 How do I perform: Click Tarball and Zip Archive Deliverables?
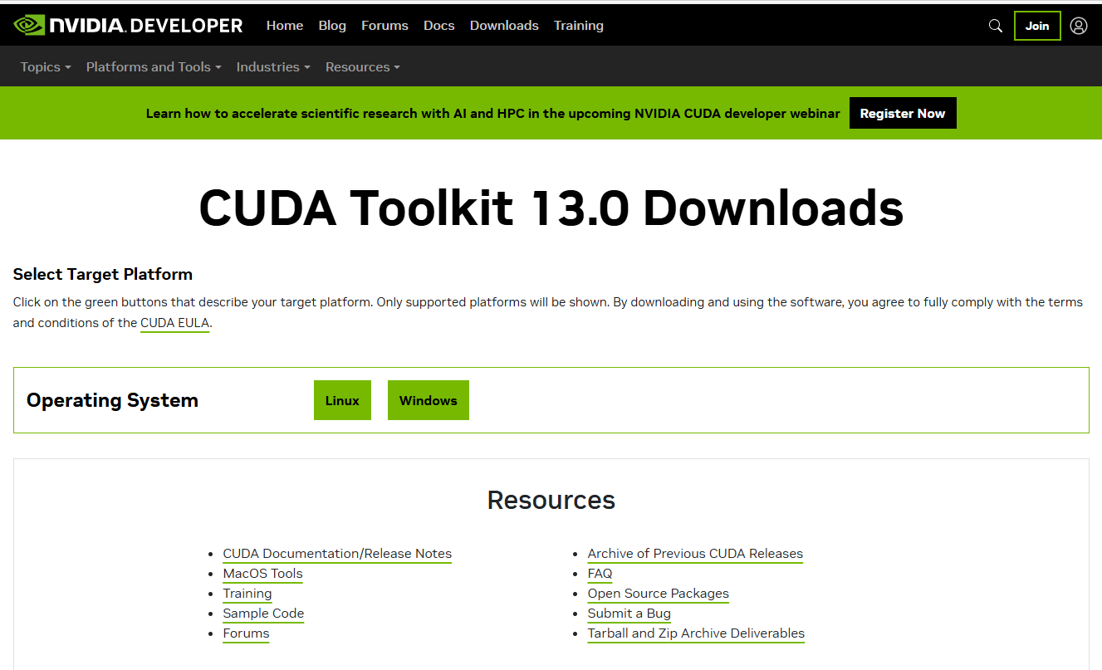point(696,633)
